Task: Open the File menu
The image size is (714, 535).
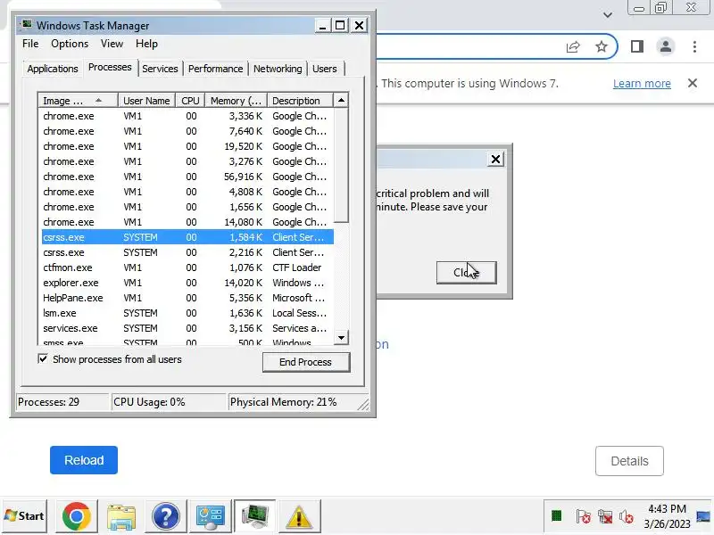Action: [x=30, y=44]
